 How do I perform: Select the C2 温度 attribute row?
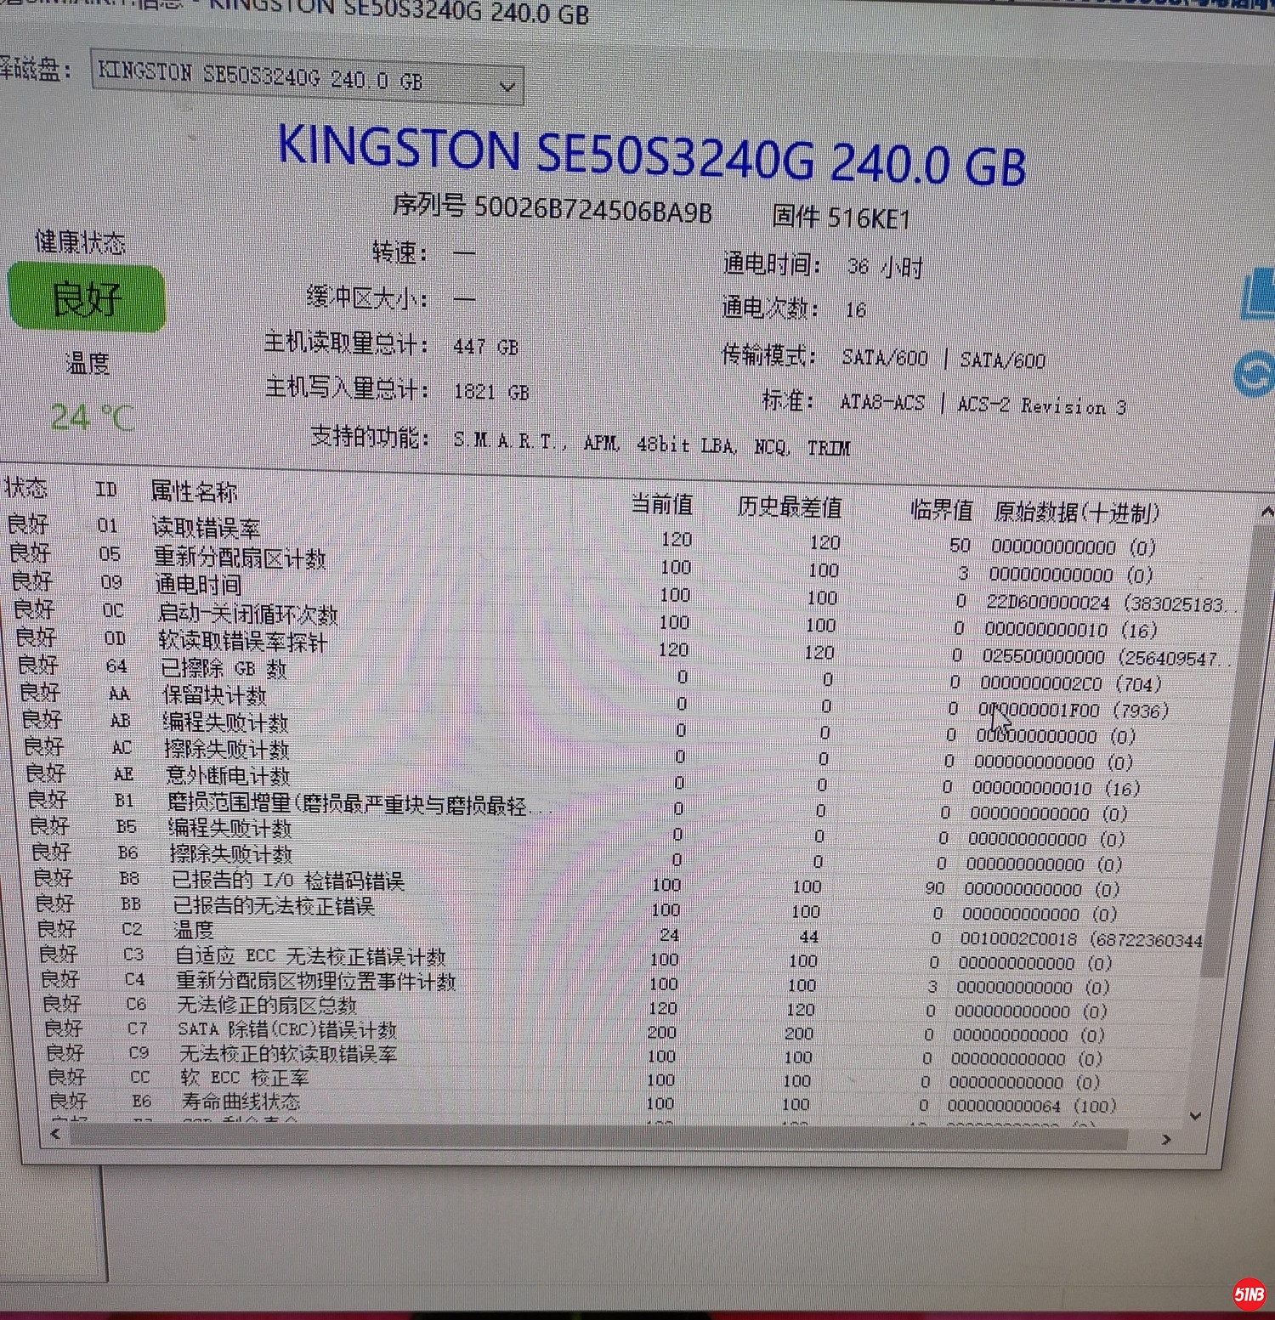tap(194, 930)
